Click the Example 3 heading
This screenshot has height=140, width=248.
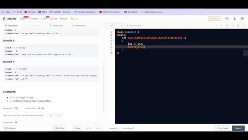pyautogui.click(x=9, y=40)
